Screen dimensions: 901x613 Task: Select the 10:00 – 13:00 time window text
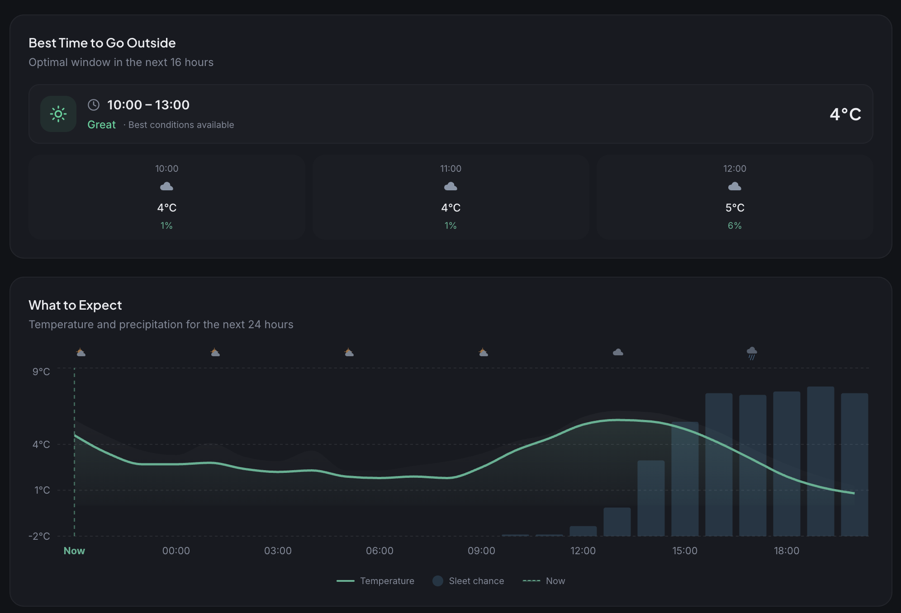[148, 105]
